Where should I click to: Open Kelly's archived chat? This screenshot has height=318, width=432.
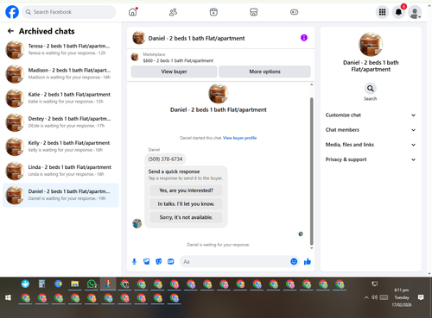[x=60, y=147]
